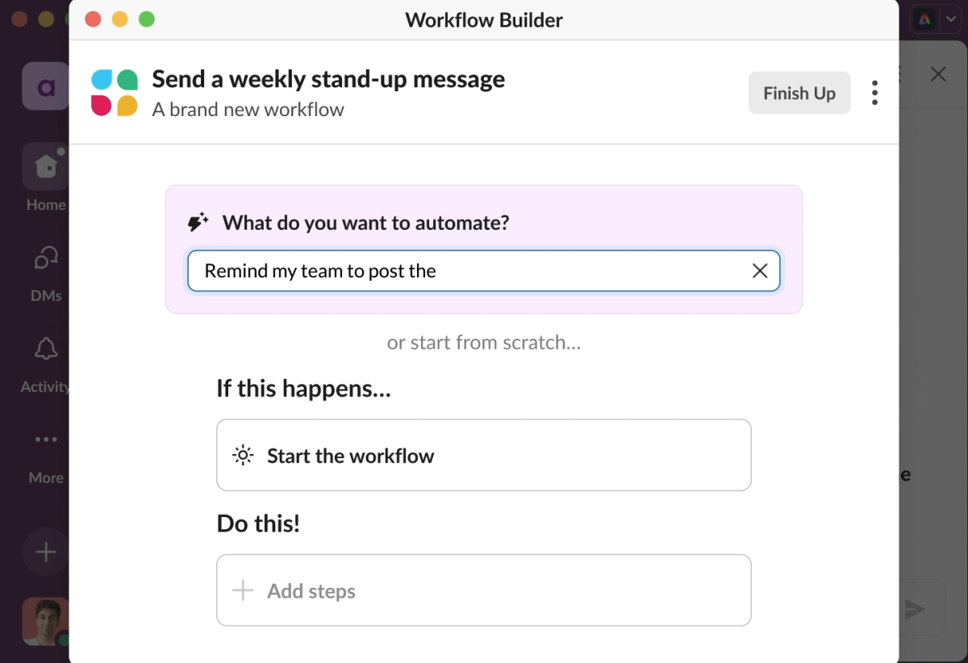Viewport: 968px width, 663px height.
Task: Click the sparkle lightning AI icon
Action: tap(198, 223)
